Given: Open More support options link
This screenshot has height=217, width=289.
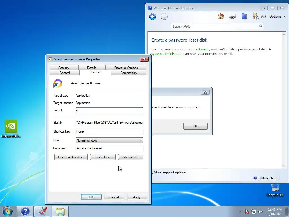Looking at the screenshot, I should coord(170,172).
